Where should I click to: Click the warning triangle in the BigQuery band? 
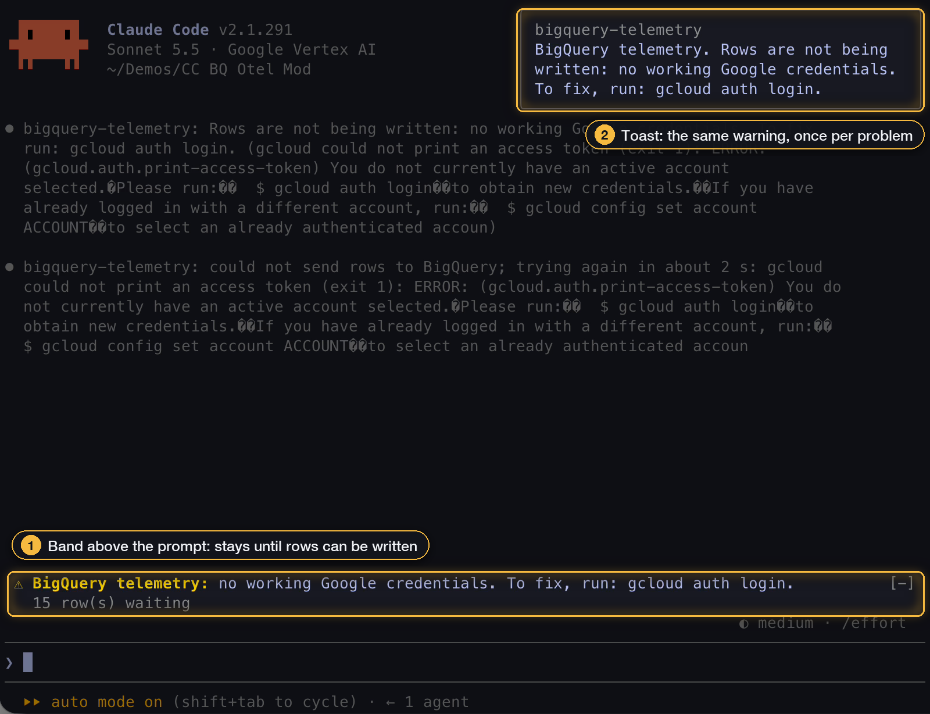tap(19, 584)
